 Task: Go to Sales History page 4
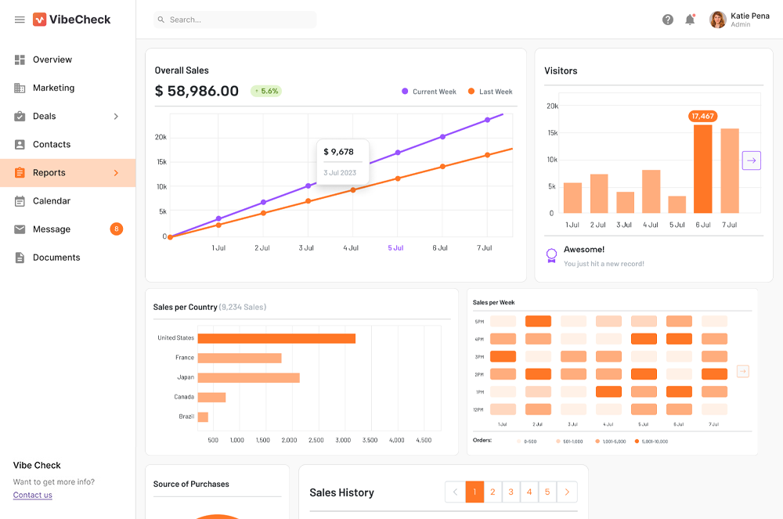pos(529,492)
